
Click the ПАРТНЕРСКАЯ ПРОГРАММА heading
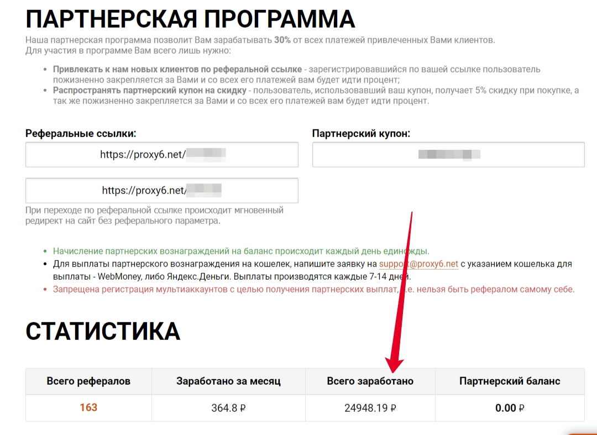click(190, 19)
